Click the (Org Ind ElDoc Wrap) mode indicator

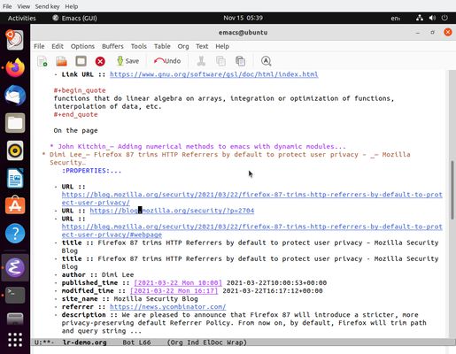point(207,342)
